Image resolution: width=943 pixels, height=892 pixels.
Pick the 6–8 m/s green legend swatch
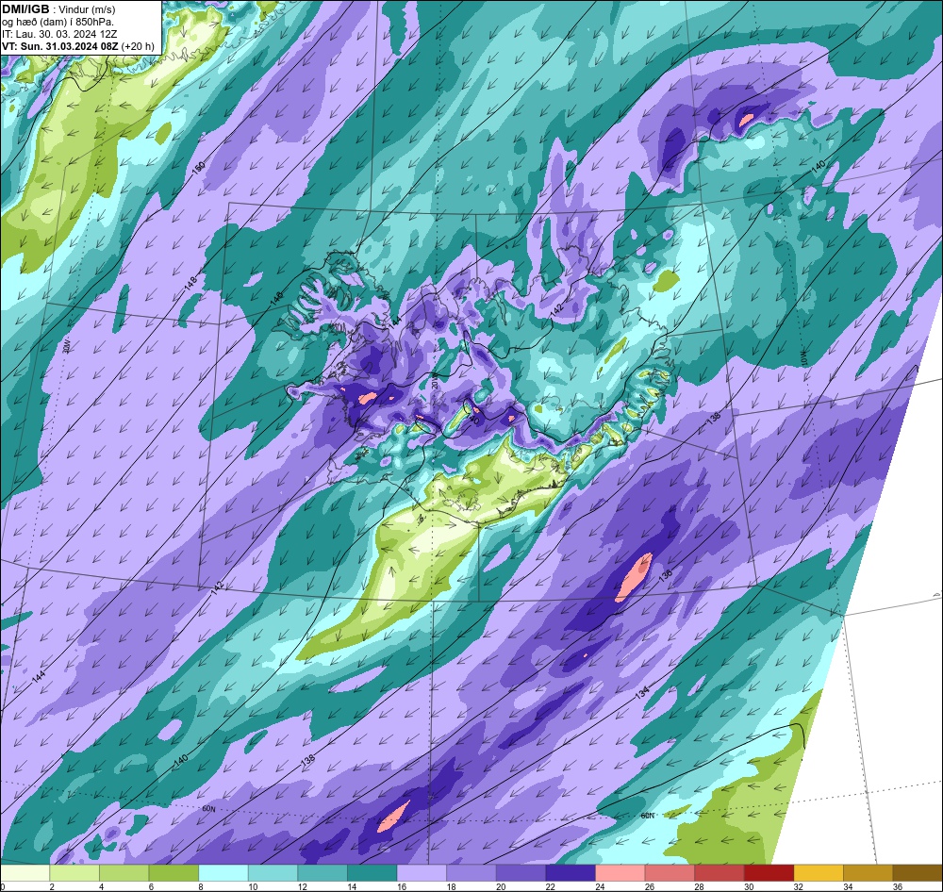coord(174,873)
